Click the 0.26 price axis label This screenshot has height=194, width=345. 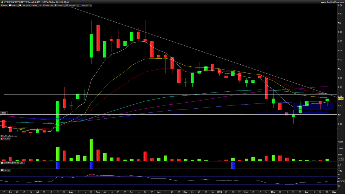point(340,41)
